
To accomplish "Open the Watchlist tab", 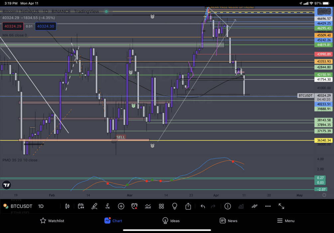I will coord(52,221).
